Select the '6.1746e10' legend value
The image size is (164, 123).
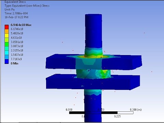click(x=17, y=29)
